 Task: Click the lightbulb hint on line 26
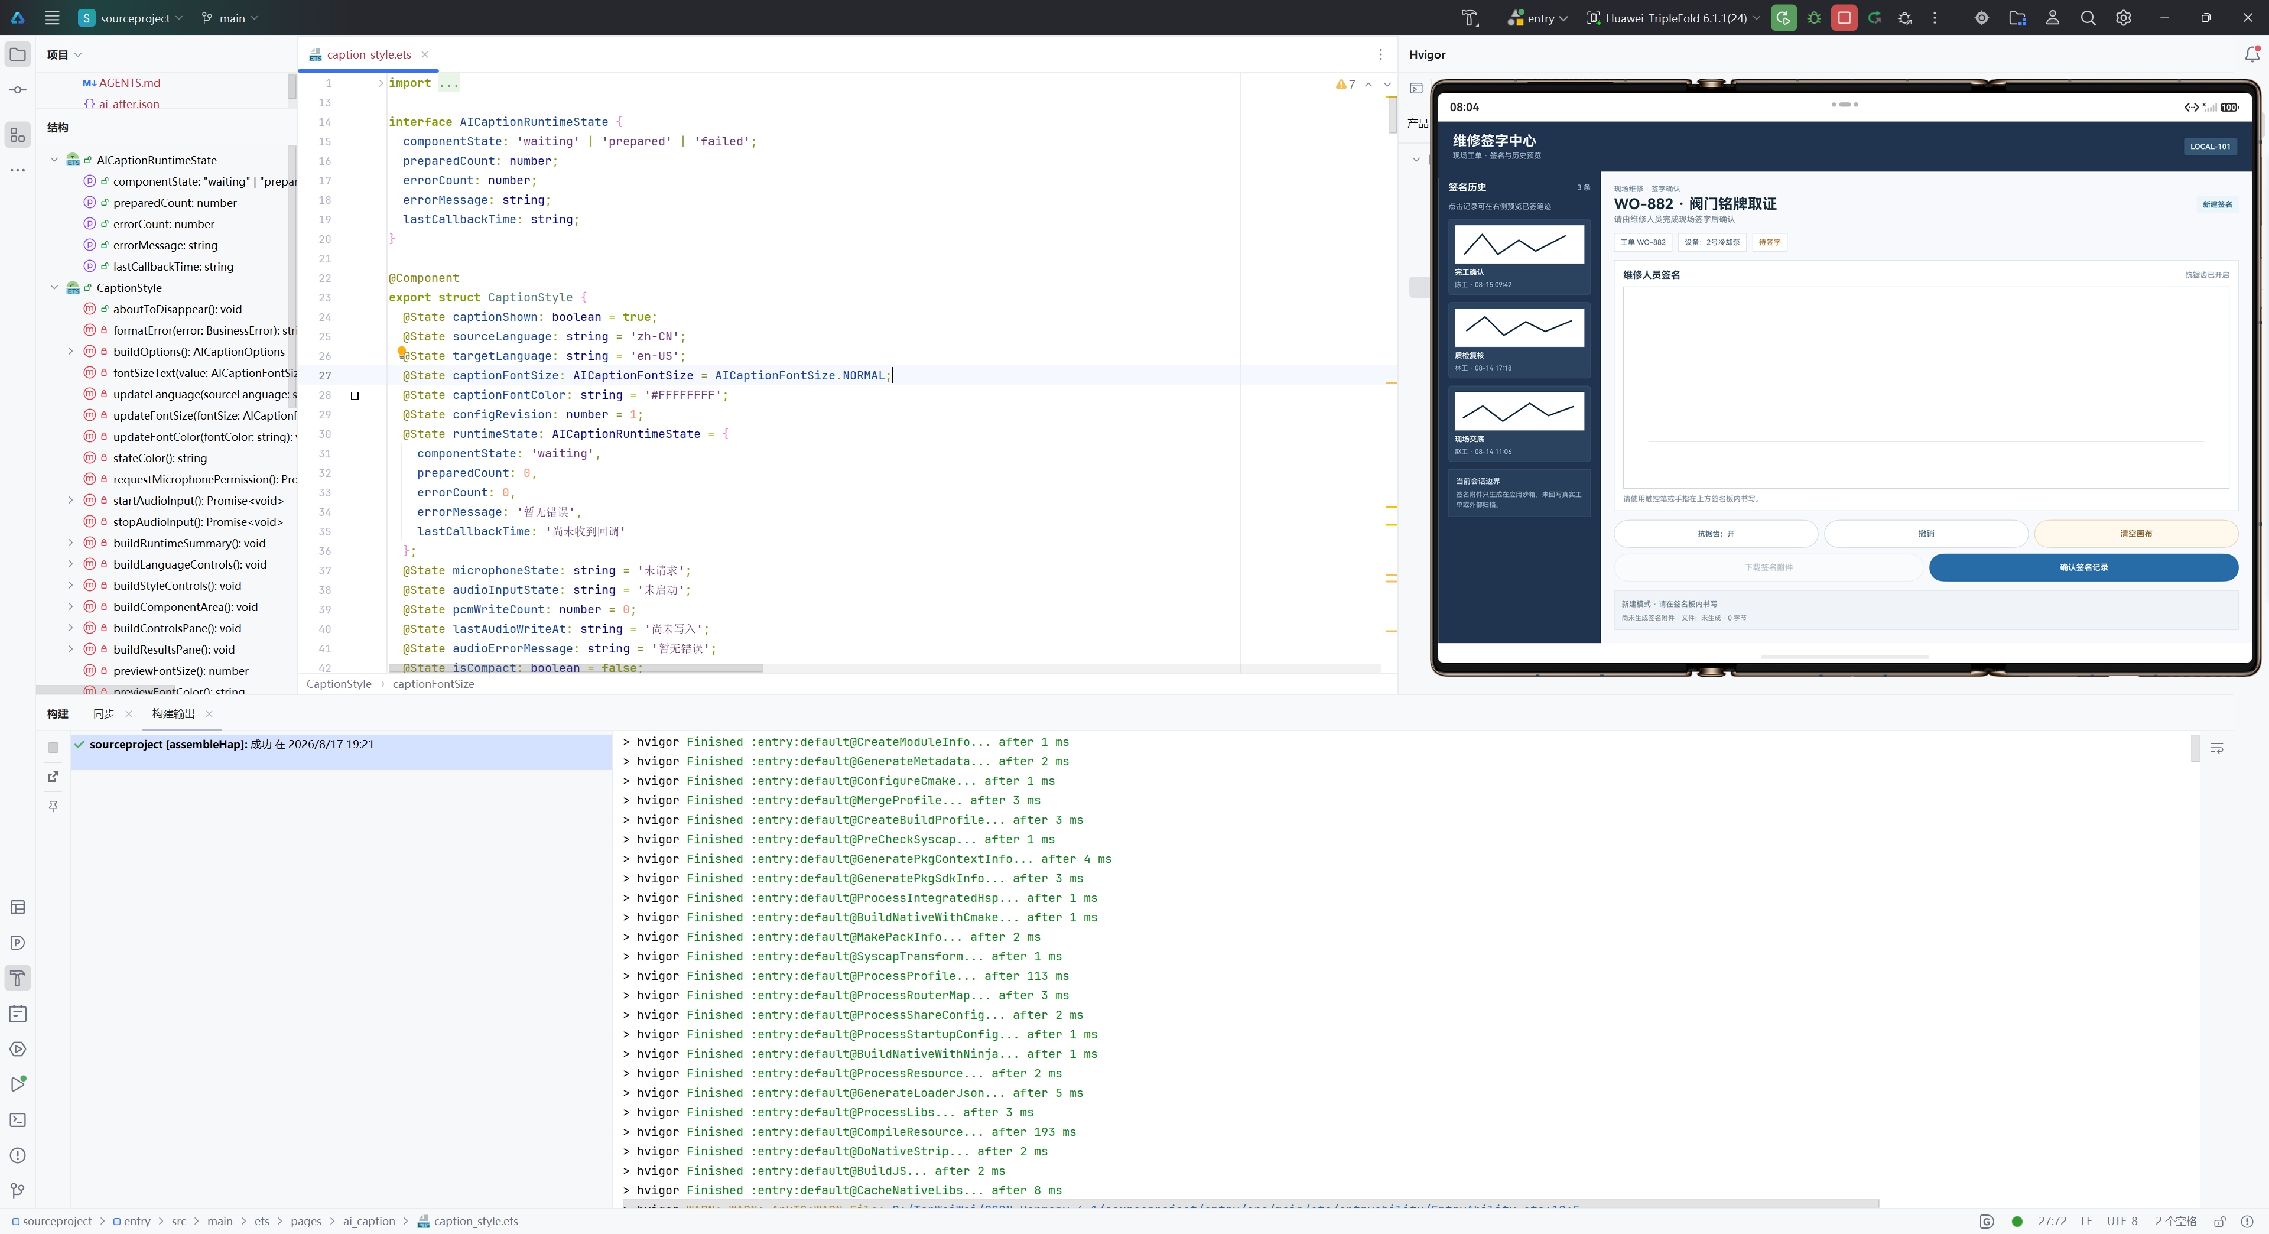click(x=402, y=352)
